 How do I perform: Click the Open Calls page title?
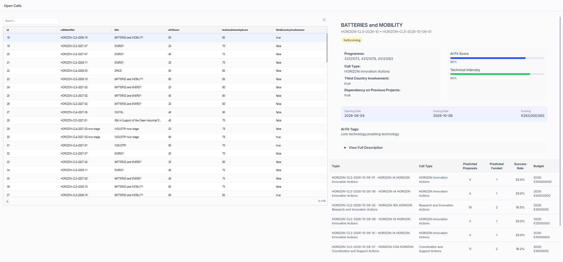[13, 6]
